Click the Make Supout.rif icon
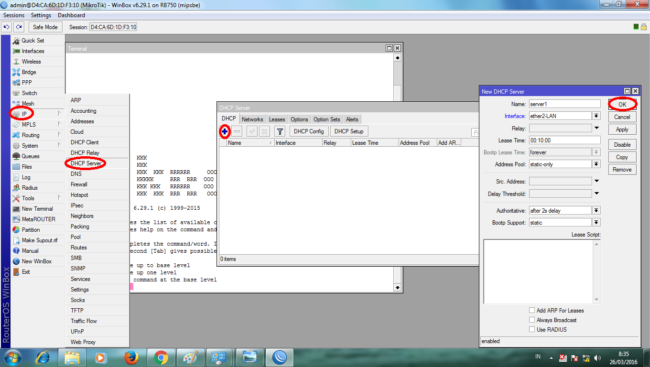 pos(16,240)
